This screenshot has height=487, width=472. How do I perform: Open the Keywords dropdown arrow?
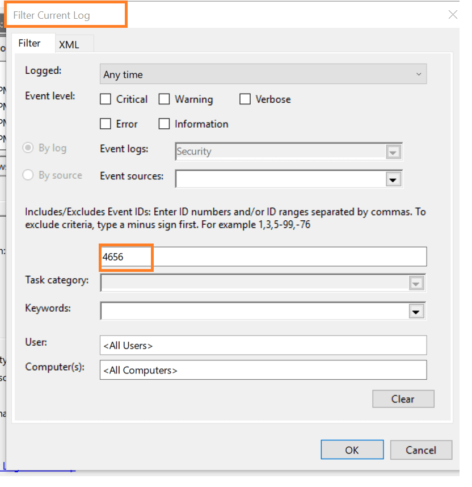tap(417, 311)
